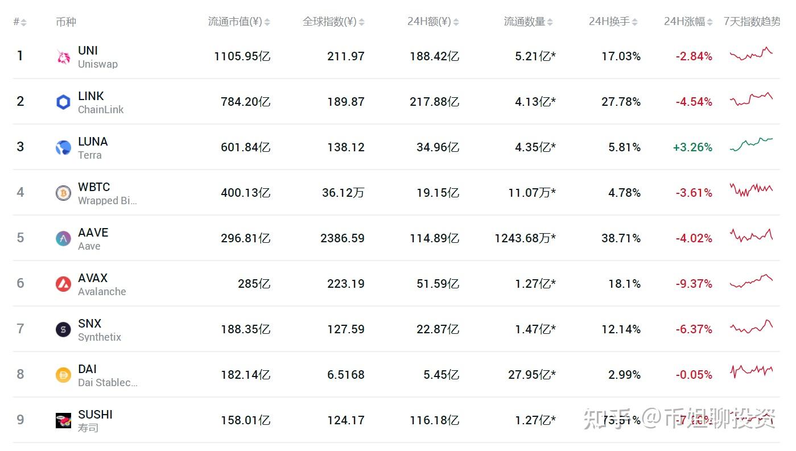Screen dimensions: 796x451
Task: Click the ChainLink hexagon logo icon
Action: tap(63, 102)
